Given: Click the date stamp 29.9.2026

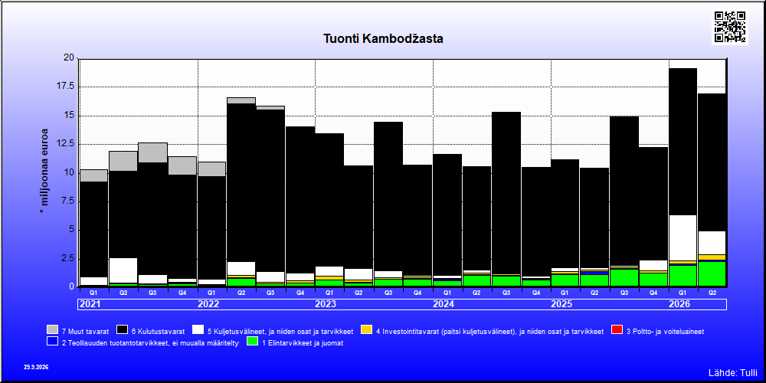Looking at the screenshot, I should (x=36, y=366).
